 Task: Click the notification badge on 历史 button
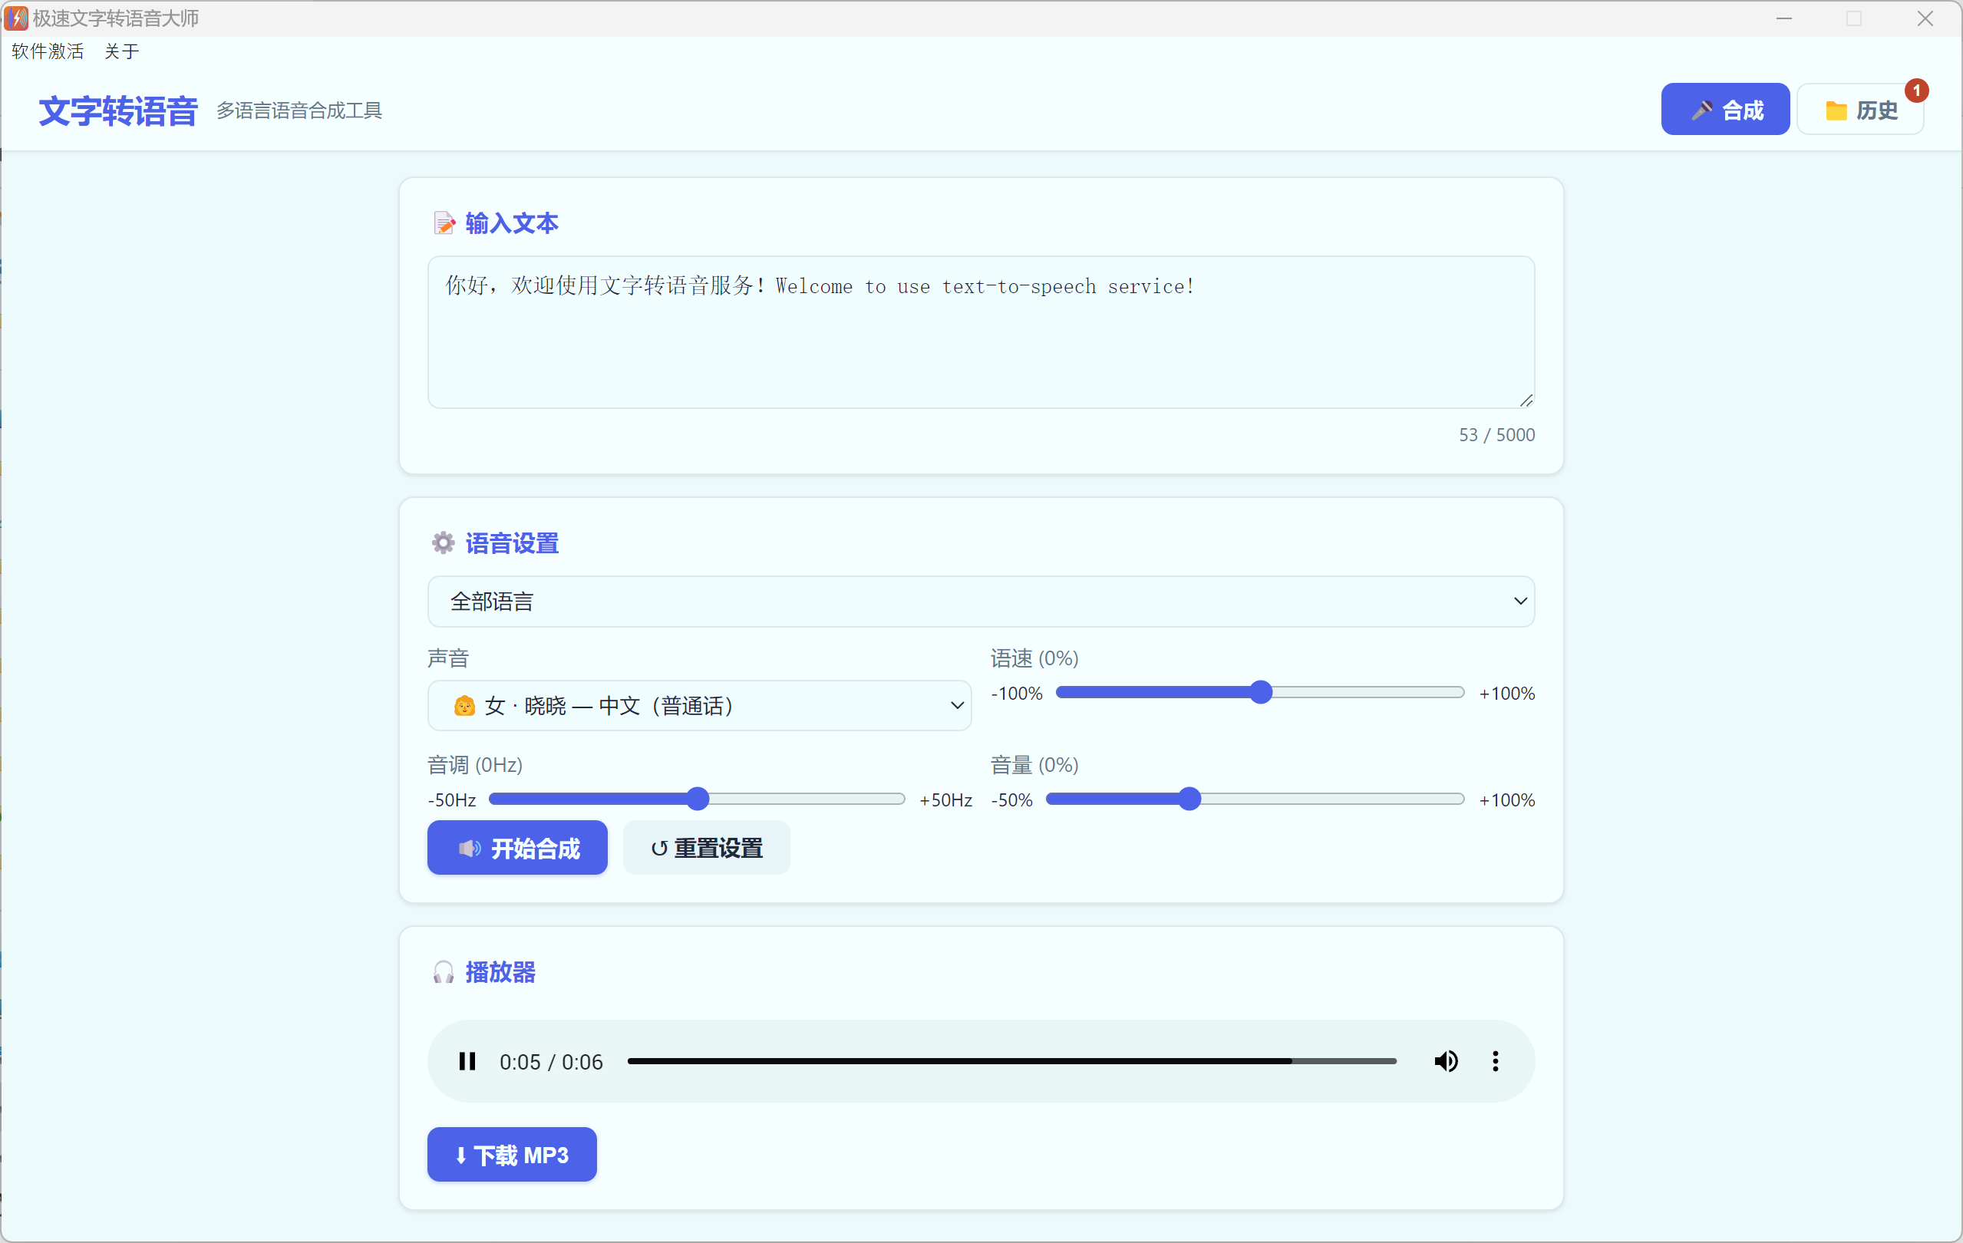1916,91
